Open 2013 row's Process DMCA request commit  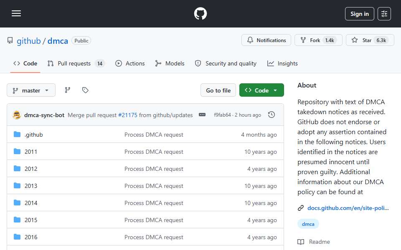pyautogui.click(x=154, y=186)
